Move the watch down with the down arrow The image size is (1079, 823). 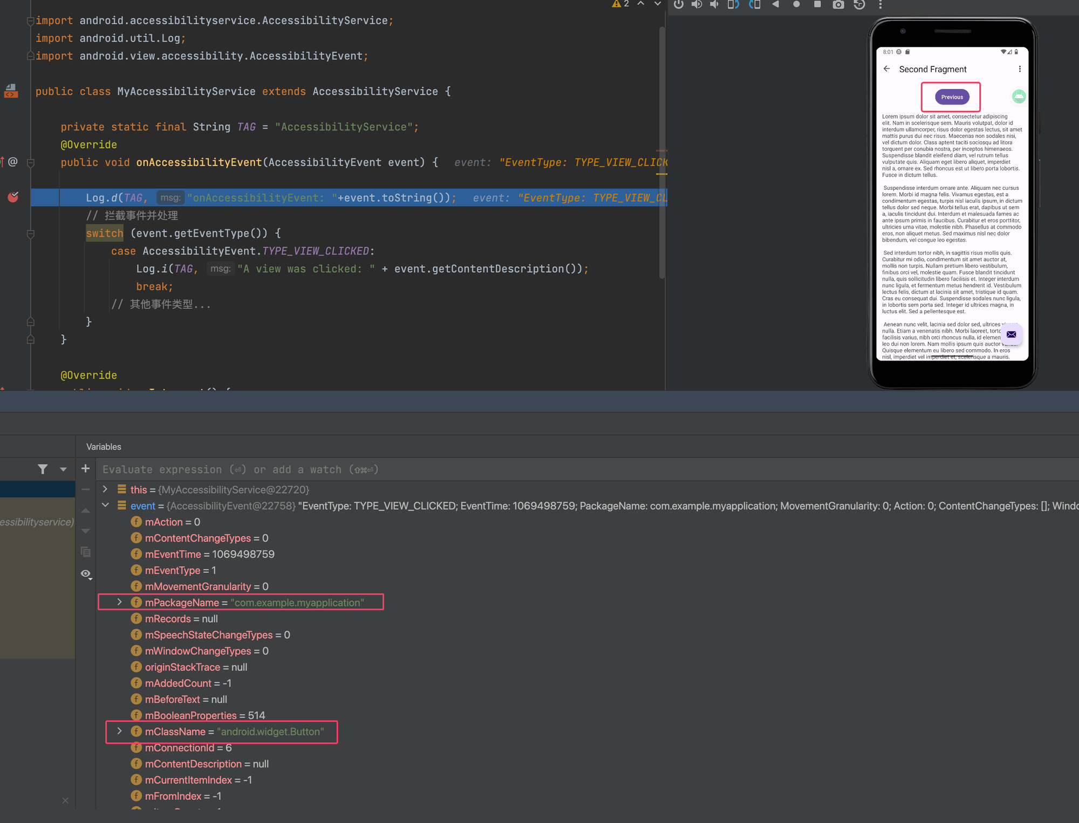pyautogui.click(x=85, y=531)
